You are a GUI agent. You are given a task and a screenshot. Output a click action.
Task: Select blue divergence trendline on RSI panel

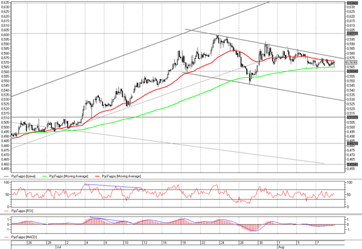click(113, 186)
